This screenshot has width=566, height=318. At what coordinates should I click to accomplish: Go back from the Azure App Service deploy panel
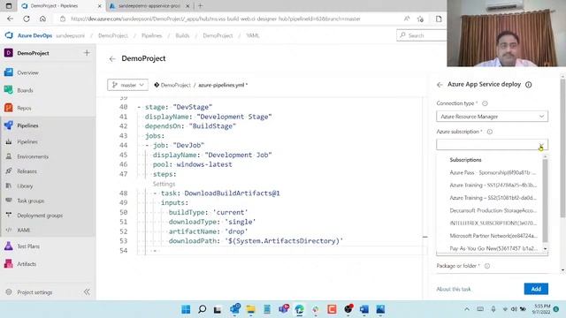(x=440, y=85)
